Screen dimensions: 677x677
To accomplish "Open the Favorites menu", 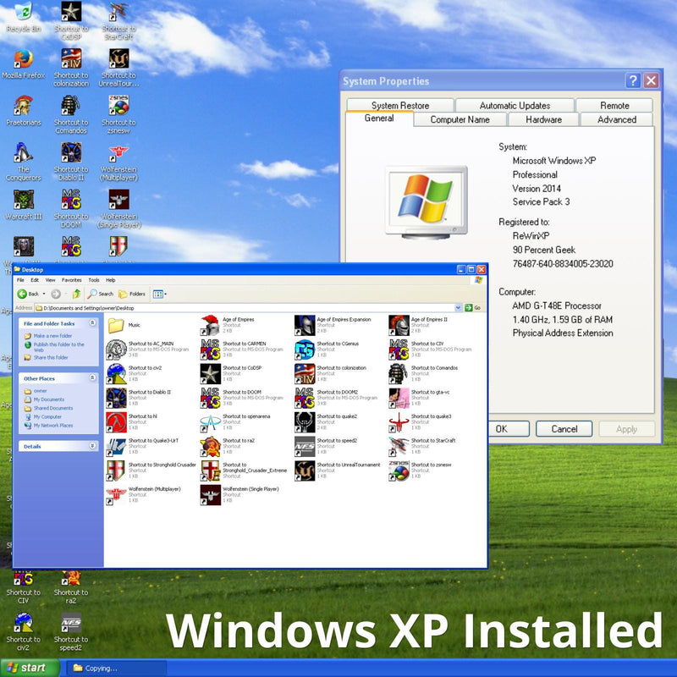I will coord(72,280).
